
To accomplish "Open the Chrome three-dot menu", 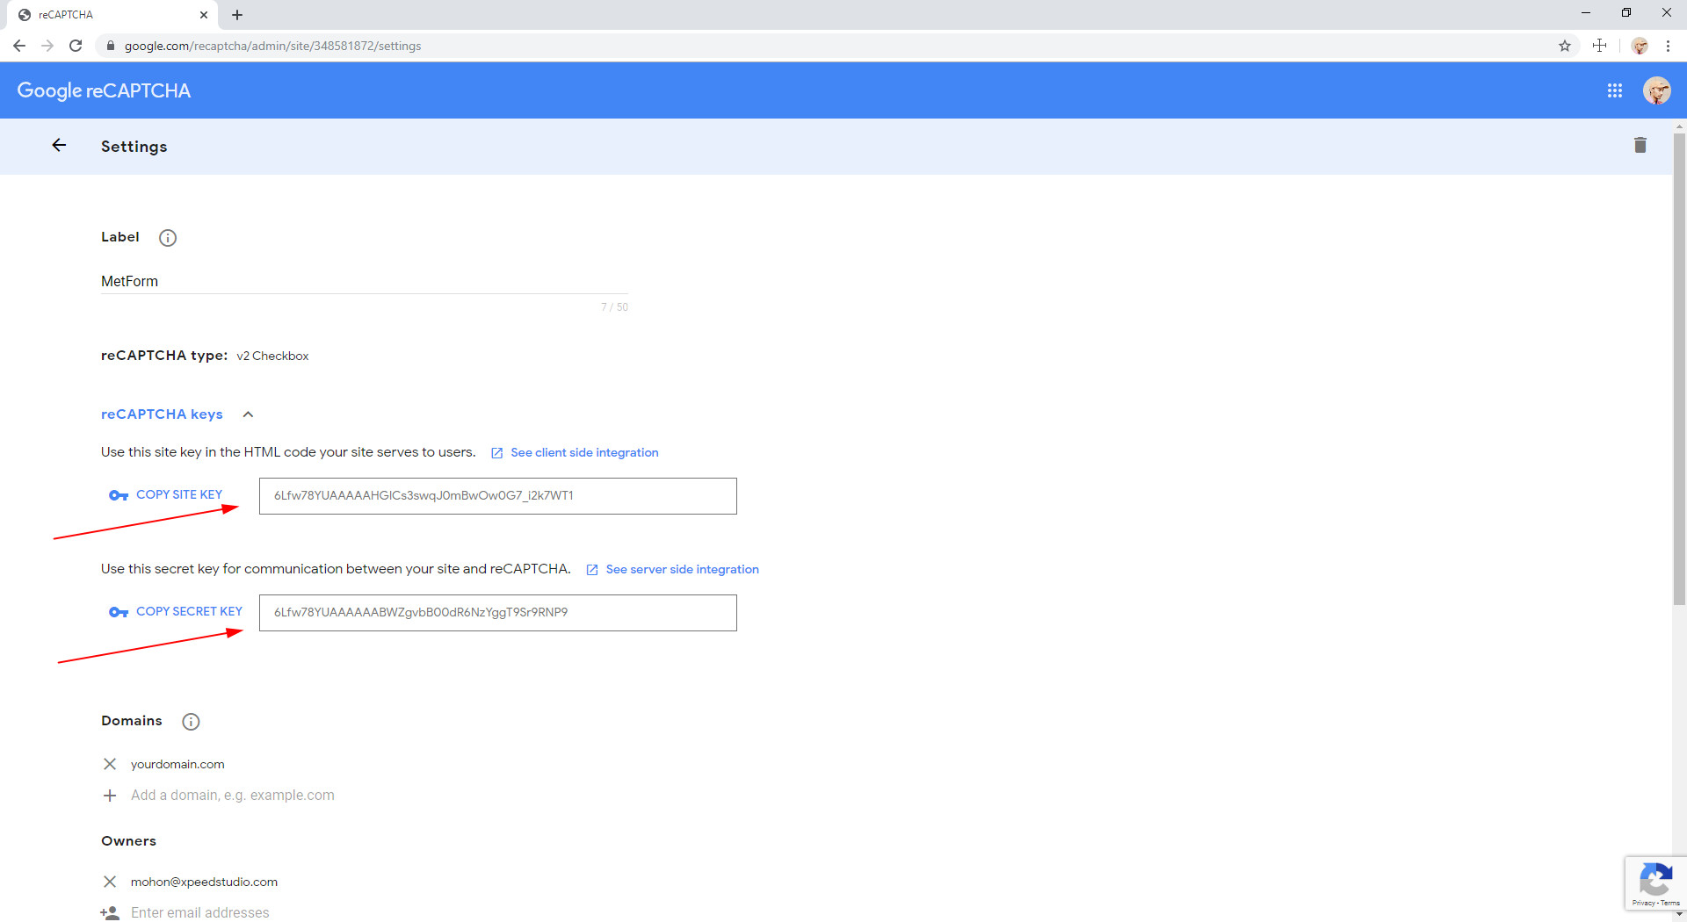I will pos(1668,46).
